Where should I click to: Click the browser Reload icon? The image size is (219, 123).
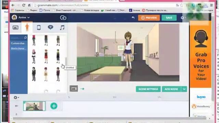[24, 5]
